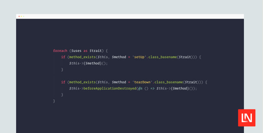Click the yellow minimize dot in title bar
This screenshot has height=133, width=263.
(21, 16)
